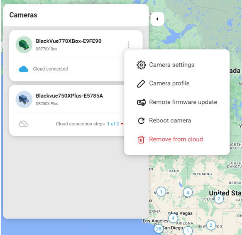Click the 'DR750X Plus' model label
Image resolution: width=242 pixels, height=235 pixels.
(47, 104)
